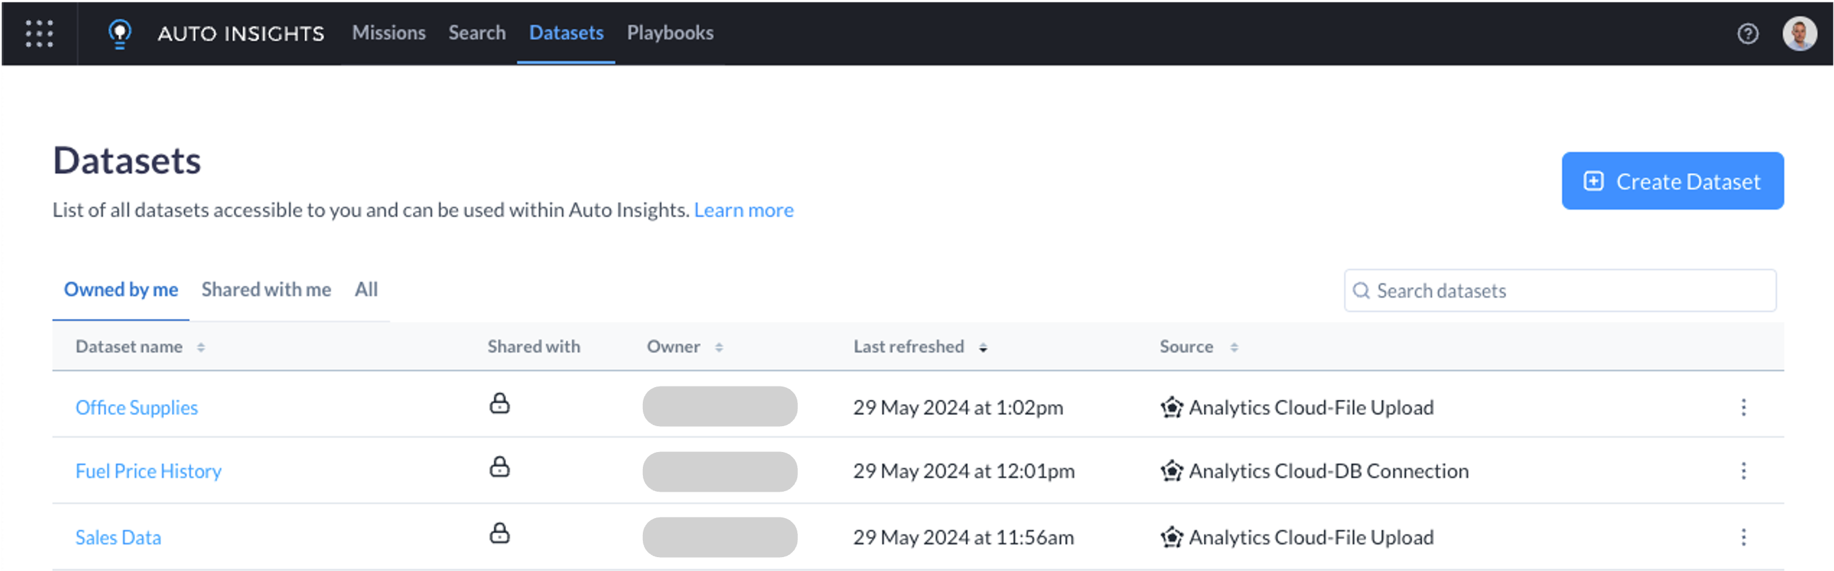Screen dimensions: 1834x571
Task: Click the Create Dataset button
Action: [x=1671, y=181]
